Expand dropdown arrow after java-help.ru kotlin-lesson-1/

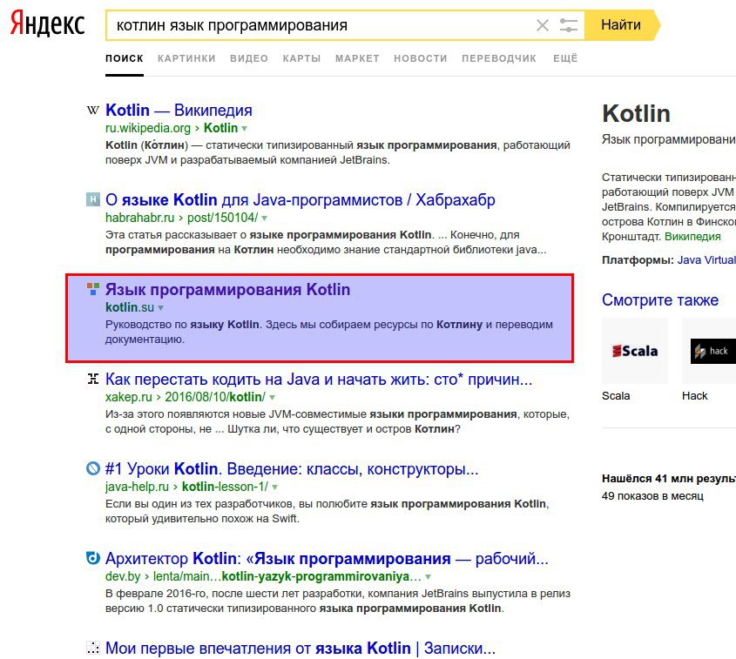[274, 488]
